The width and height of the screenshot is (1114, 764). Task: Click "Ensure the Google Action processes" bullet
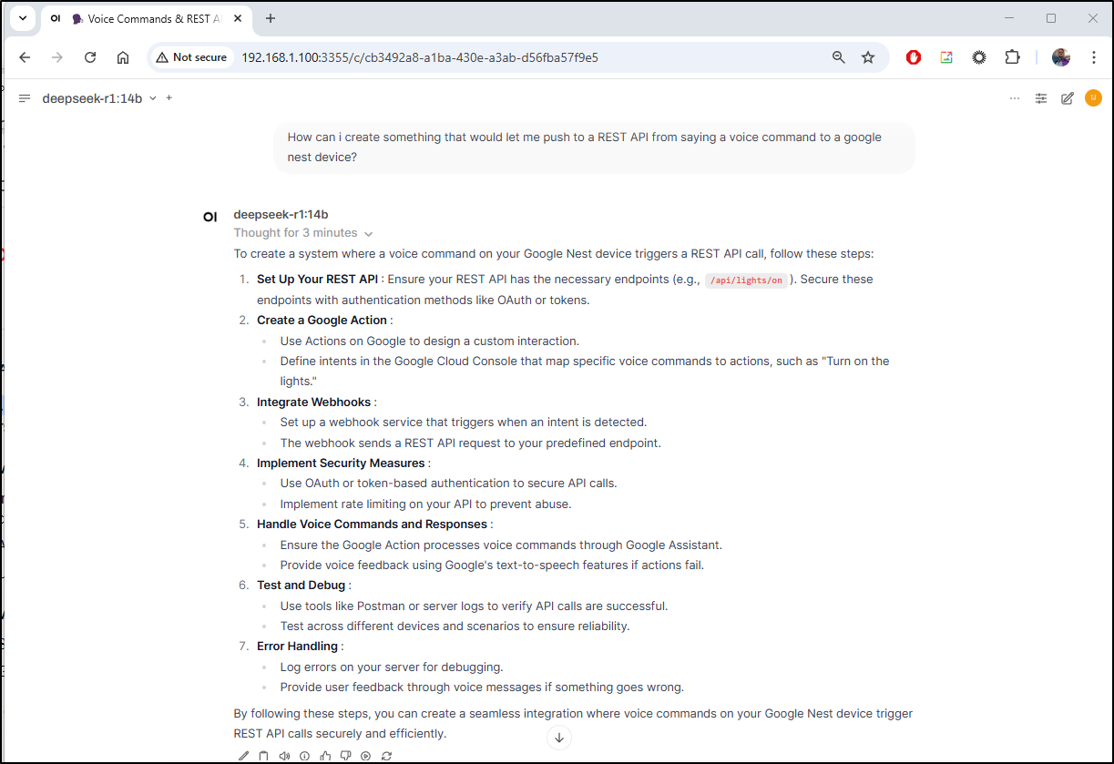coord(501,545)
